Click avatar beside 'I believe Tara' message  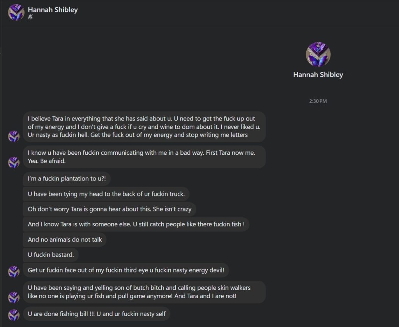point(14,136)
